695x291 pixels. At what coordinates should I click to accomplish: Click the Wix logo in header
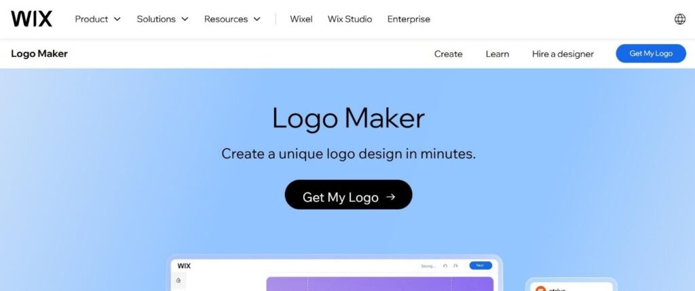click(31, 19)
